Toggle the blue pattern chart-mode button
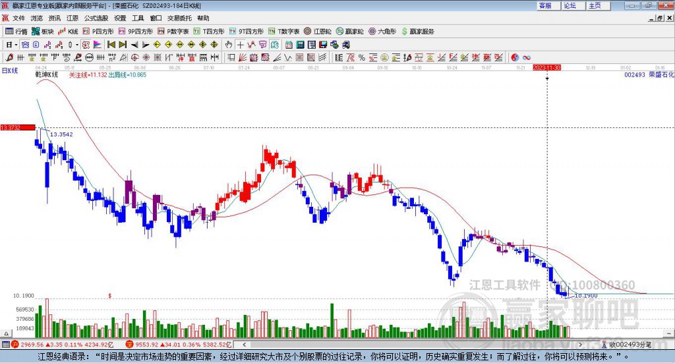 [x=25, y=44]
